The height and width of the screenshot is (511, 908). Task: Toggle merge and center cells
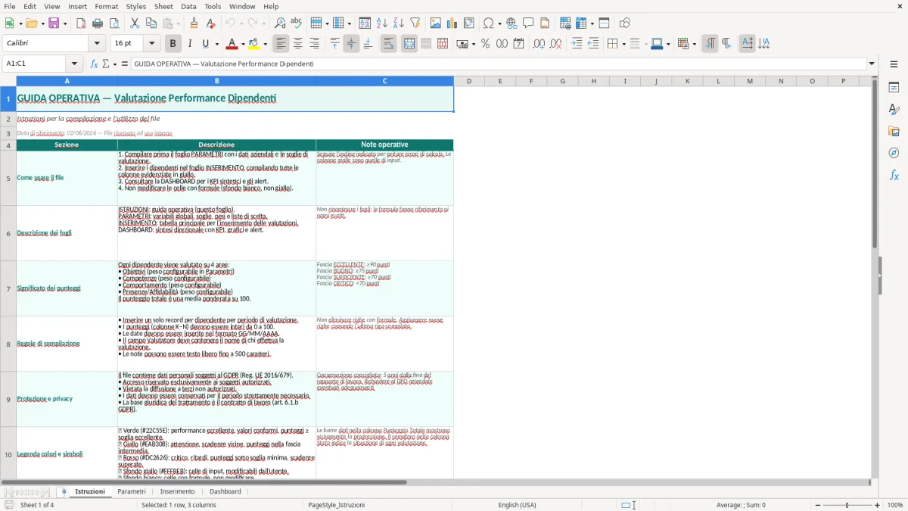pos(409,44)
